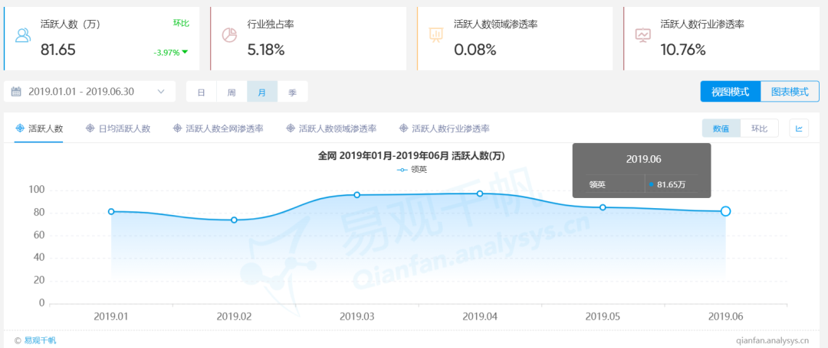Click the 2019.01 data point on chart
The image size is (828, 348).
click(111, 212)
